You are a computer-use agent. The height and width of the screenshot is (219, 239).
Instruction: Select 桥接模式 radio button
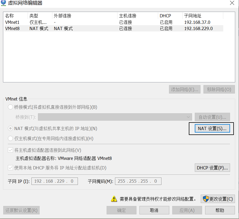tap(10, 107)
